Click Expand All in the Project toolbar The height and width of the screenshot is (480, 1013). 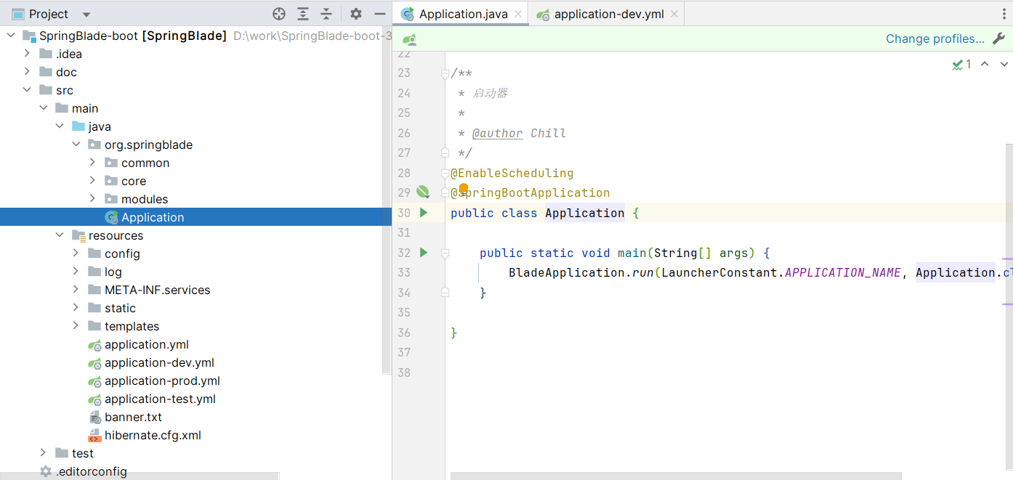(x=303, y=14)
